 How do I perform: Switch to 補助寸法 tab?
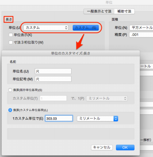pos(124,11)
